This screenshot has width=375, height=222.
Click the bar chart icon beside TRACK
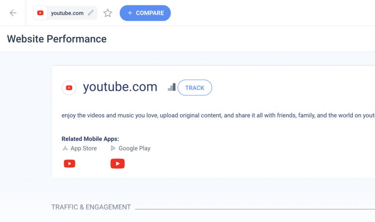(171, 87)
